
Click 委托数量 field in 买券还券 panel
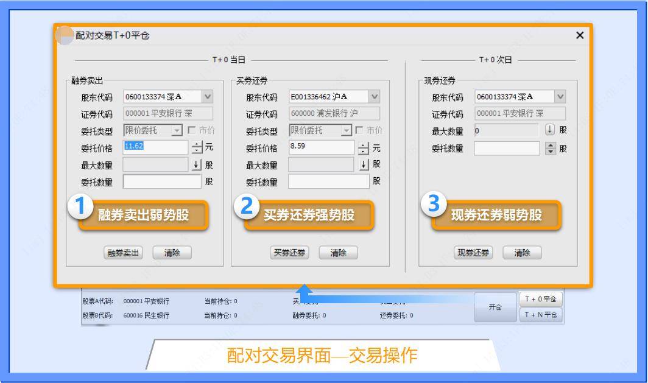click(328, 182)
